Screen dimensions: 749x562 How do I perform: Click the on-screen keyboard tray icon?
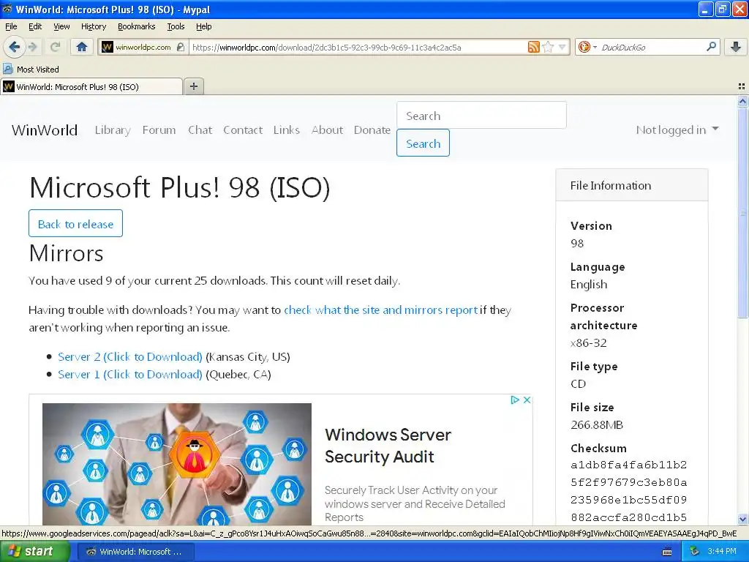(x=667, y=552)
